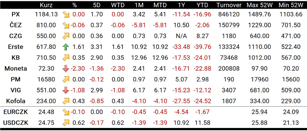Select the Turnover column header
307x131 pixels.
229,5
